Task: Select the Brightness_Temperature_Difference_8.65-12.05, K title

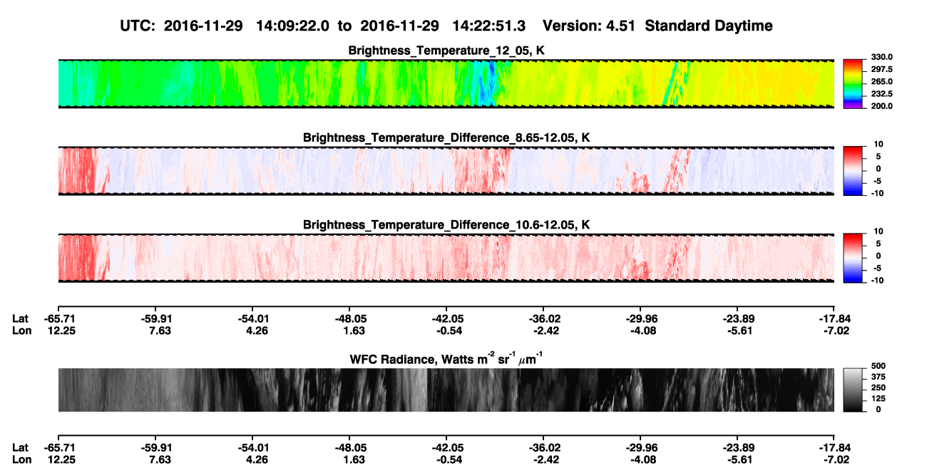Action: (446, 137)
